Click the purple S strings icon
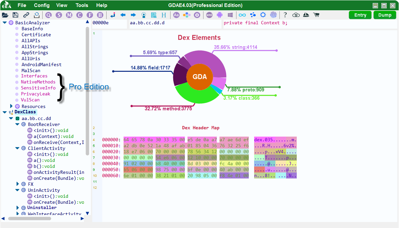 click(59, 15)
